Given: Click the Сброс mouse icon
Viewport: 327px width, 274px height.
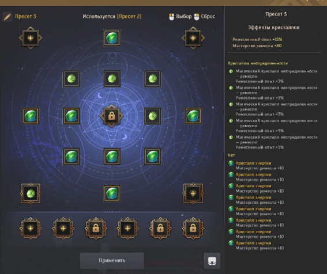Looking at the screenshot, I should click(197, 17).
